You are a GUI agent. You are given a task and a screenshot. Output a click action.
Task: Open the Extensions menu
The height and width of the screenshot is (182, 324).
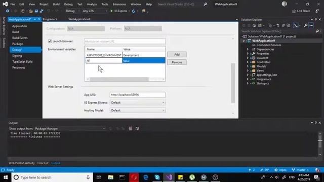[x=119, y=4]
